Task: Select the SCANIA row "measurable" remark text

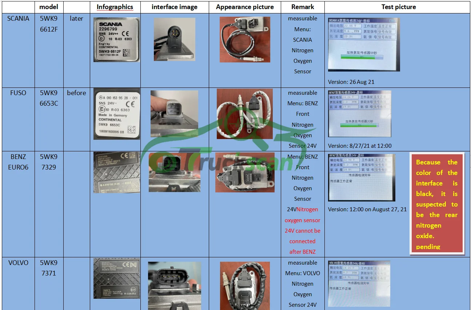Action: point(303,19)
